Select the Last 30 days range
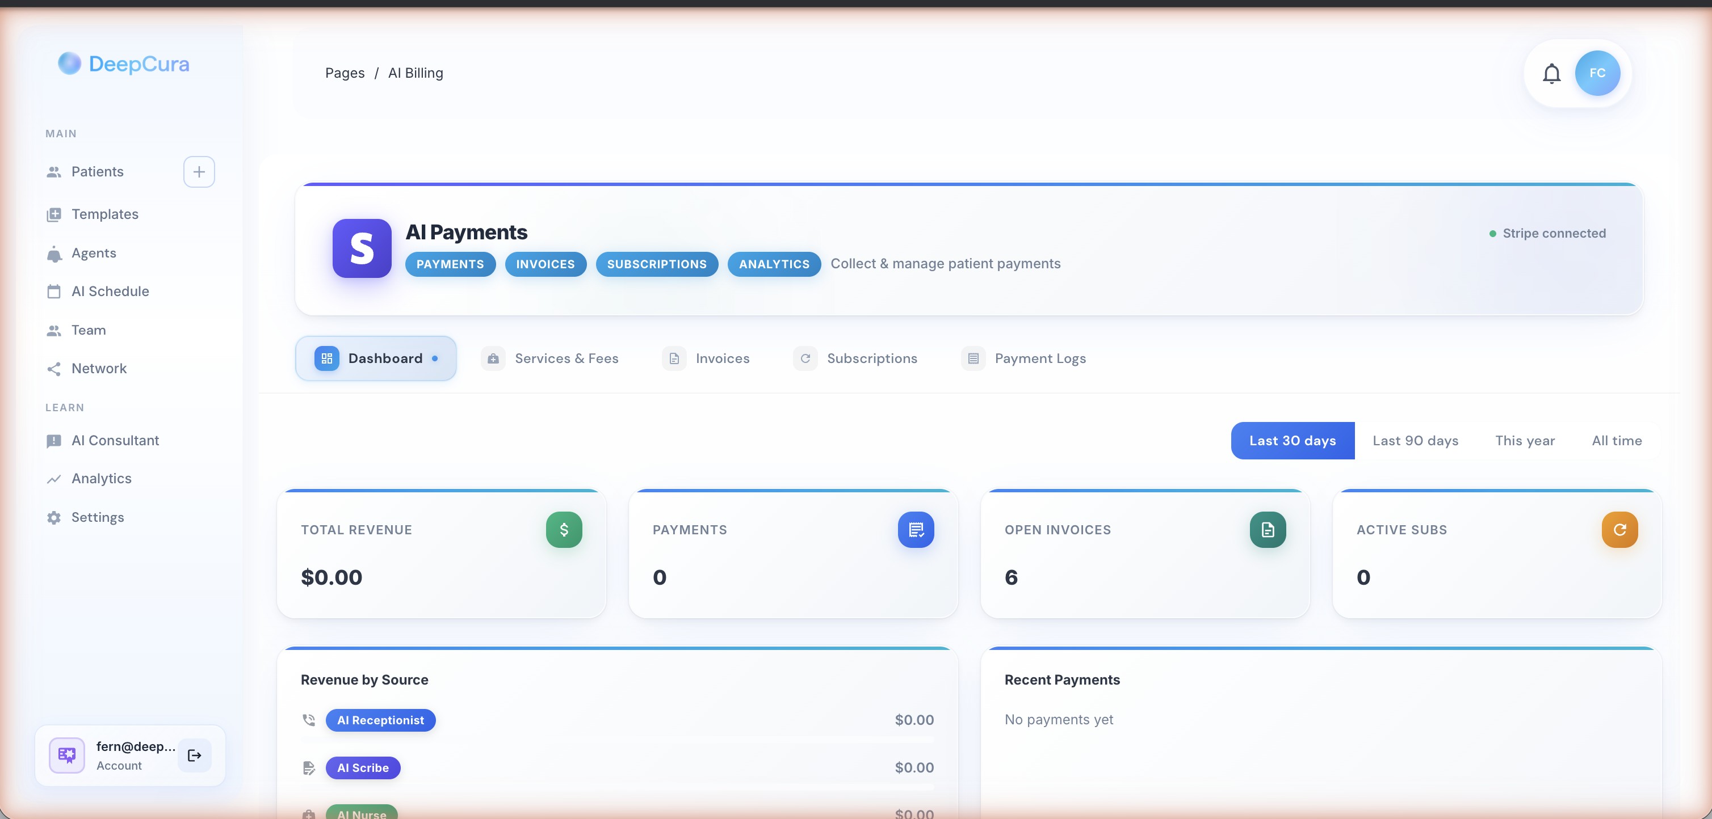Screen dimensions: 1712x819 (x=1292, y=440)
